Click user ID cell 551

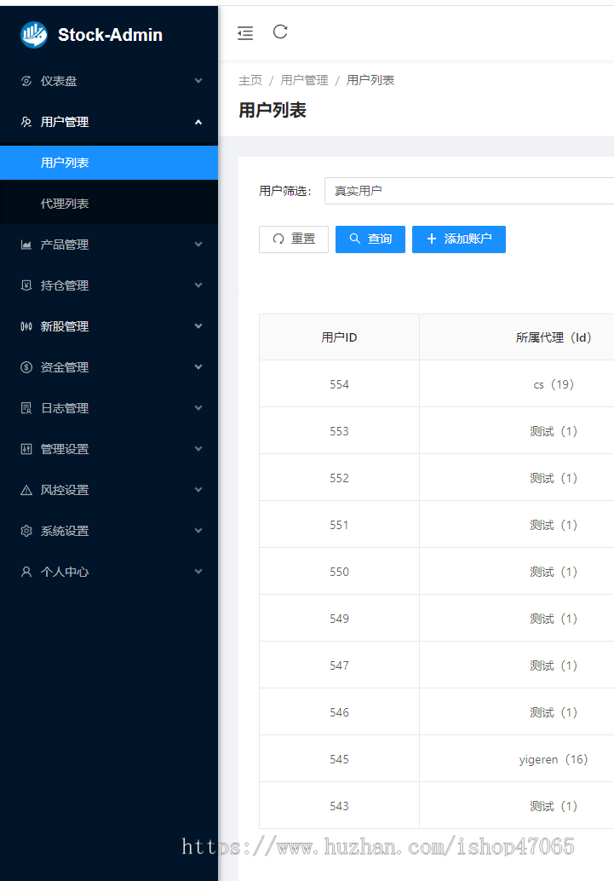tap(339, 525)
